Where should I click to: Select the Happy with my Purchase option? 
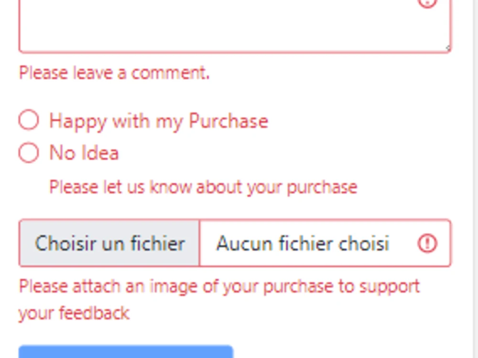29,120
